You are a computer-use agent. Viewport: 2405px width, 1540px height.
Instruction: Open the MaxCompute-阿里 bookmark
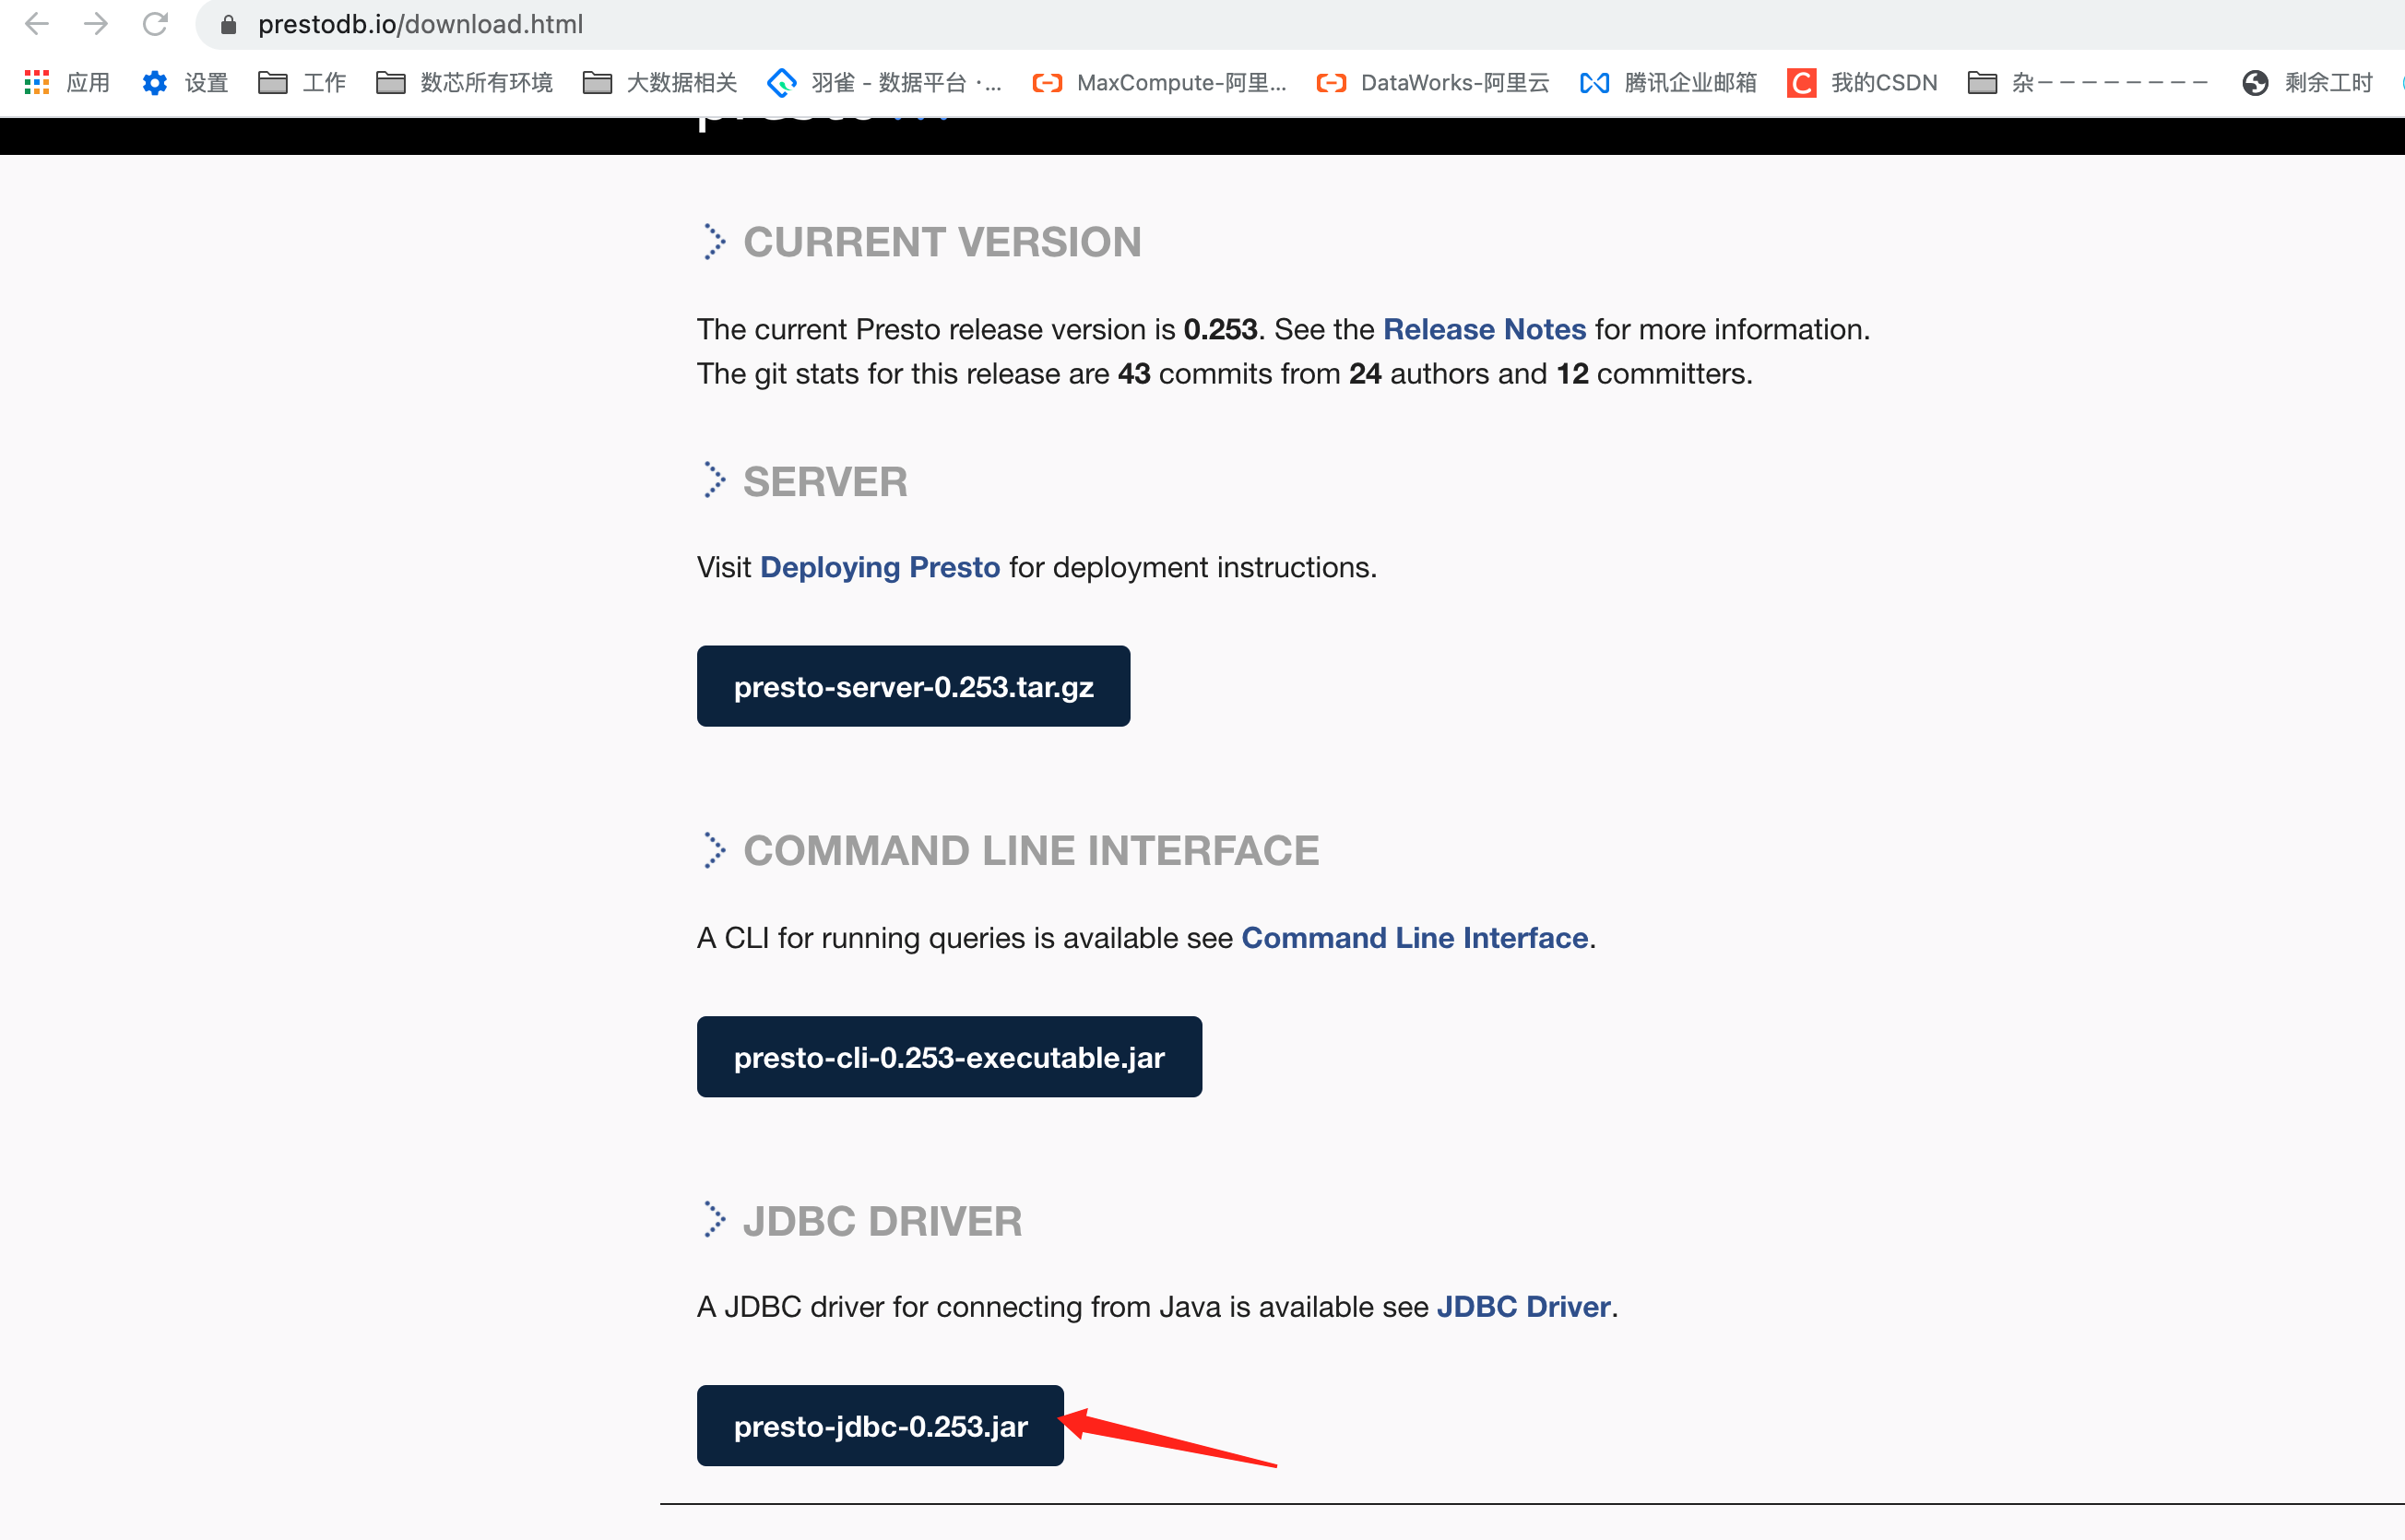[x=1160, y=83]
